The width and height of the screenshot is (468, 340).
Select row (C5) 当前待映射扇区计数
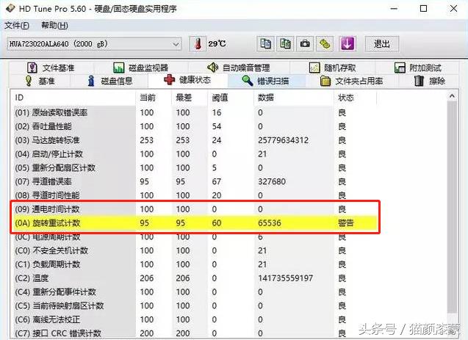point(194,305)
